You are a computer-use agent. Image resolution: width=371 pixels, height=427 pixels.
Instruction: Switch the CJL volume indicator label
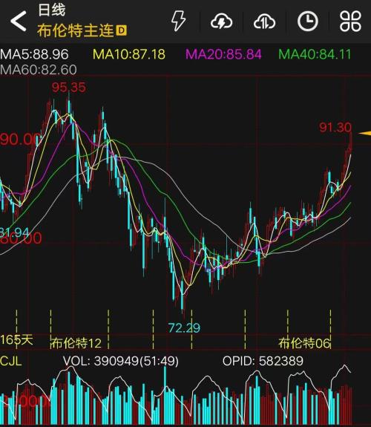tap(11, 362)
